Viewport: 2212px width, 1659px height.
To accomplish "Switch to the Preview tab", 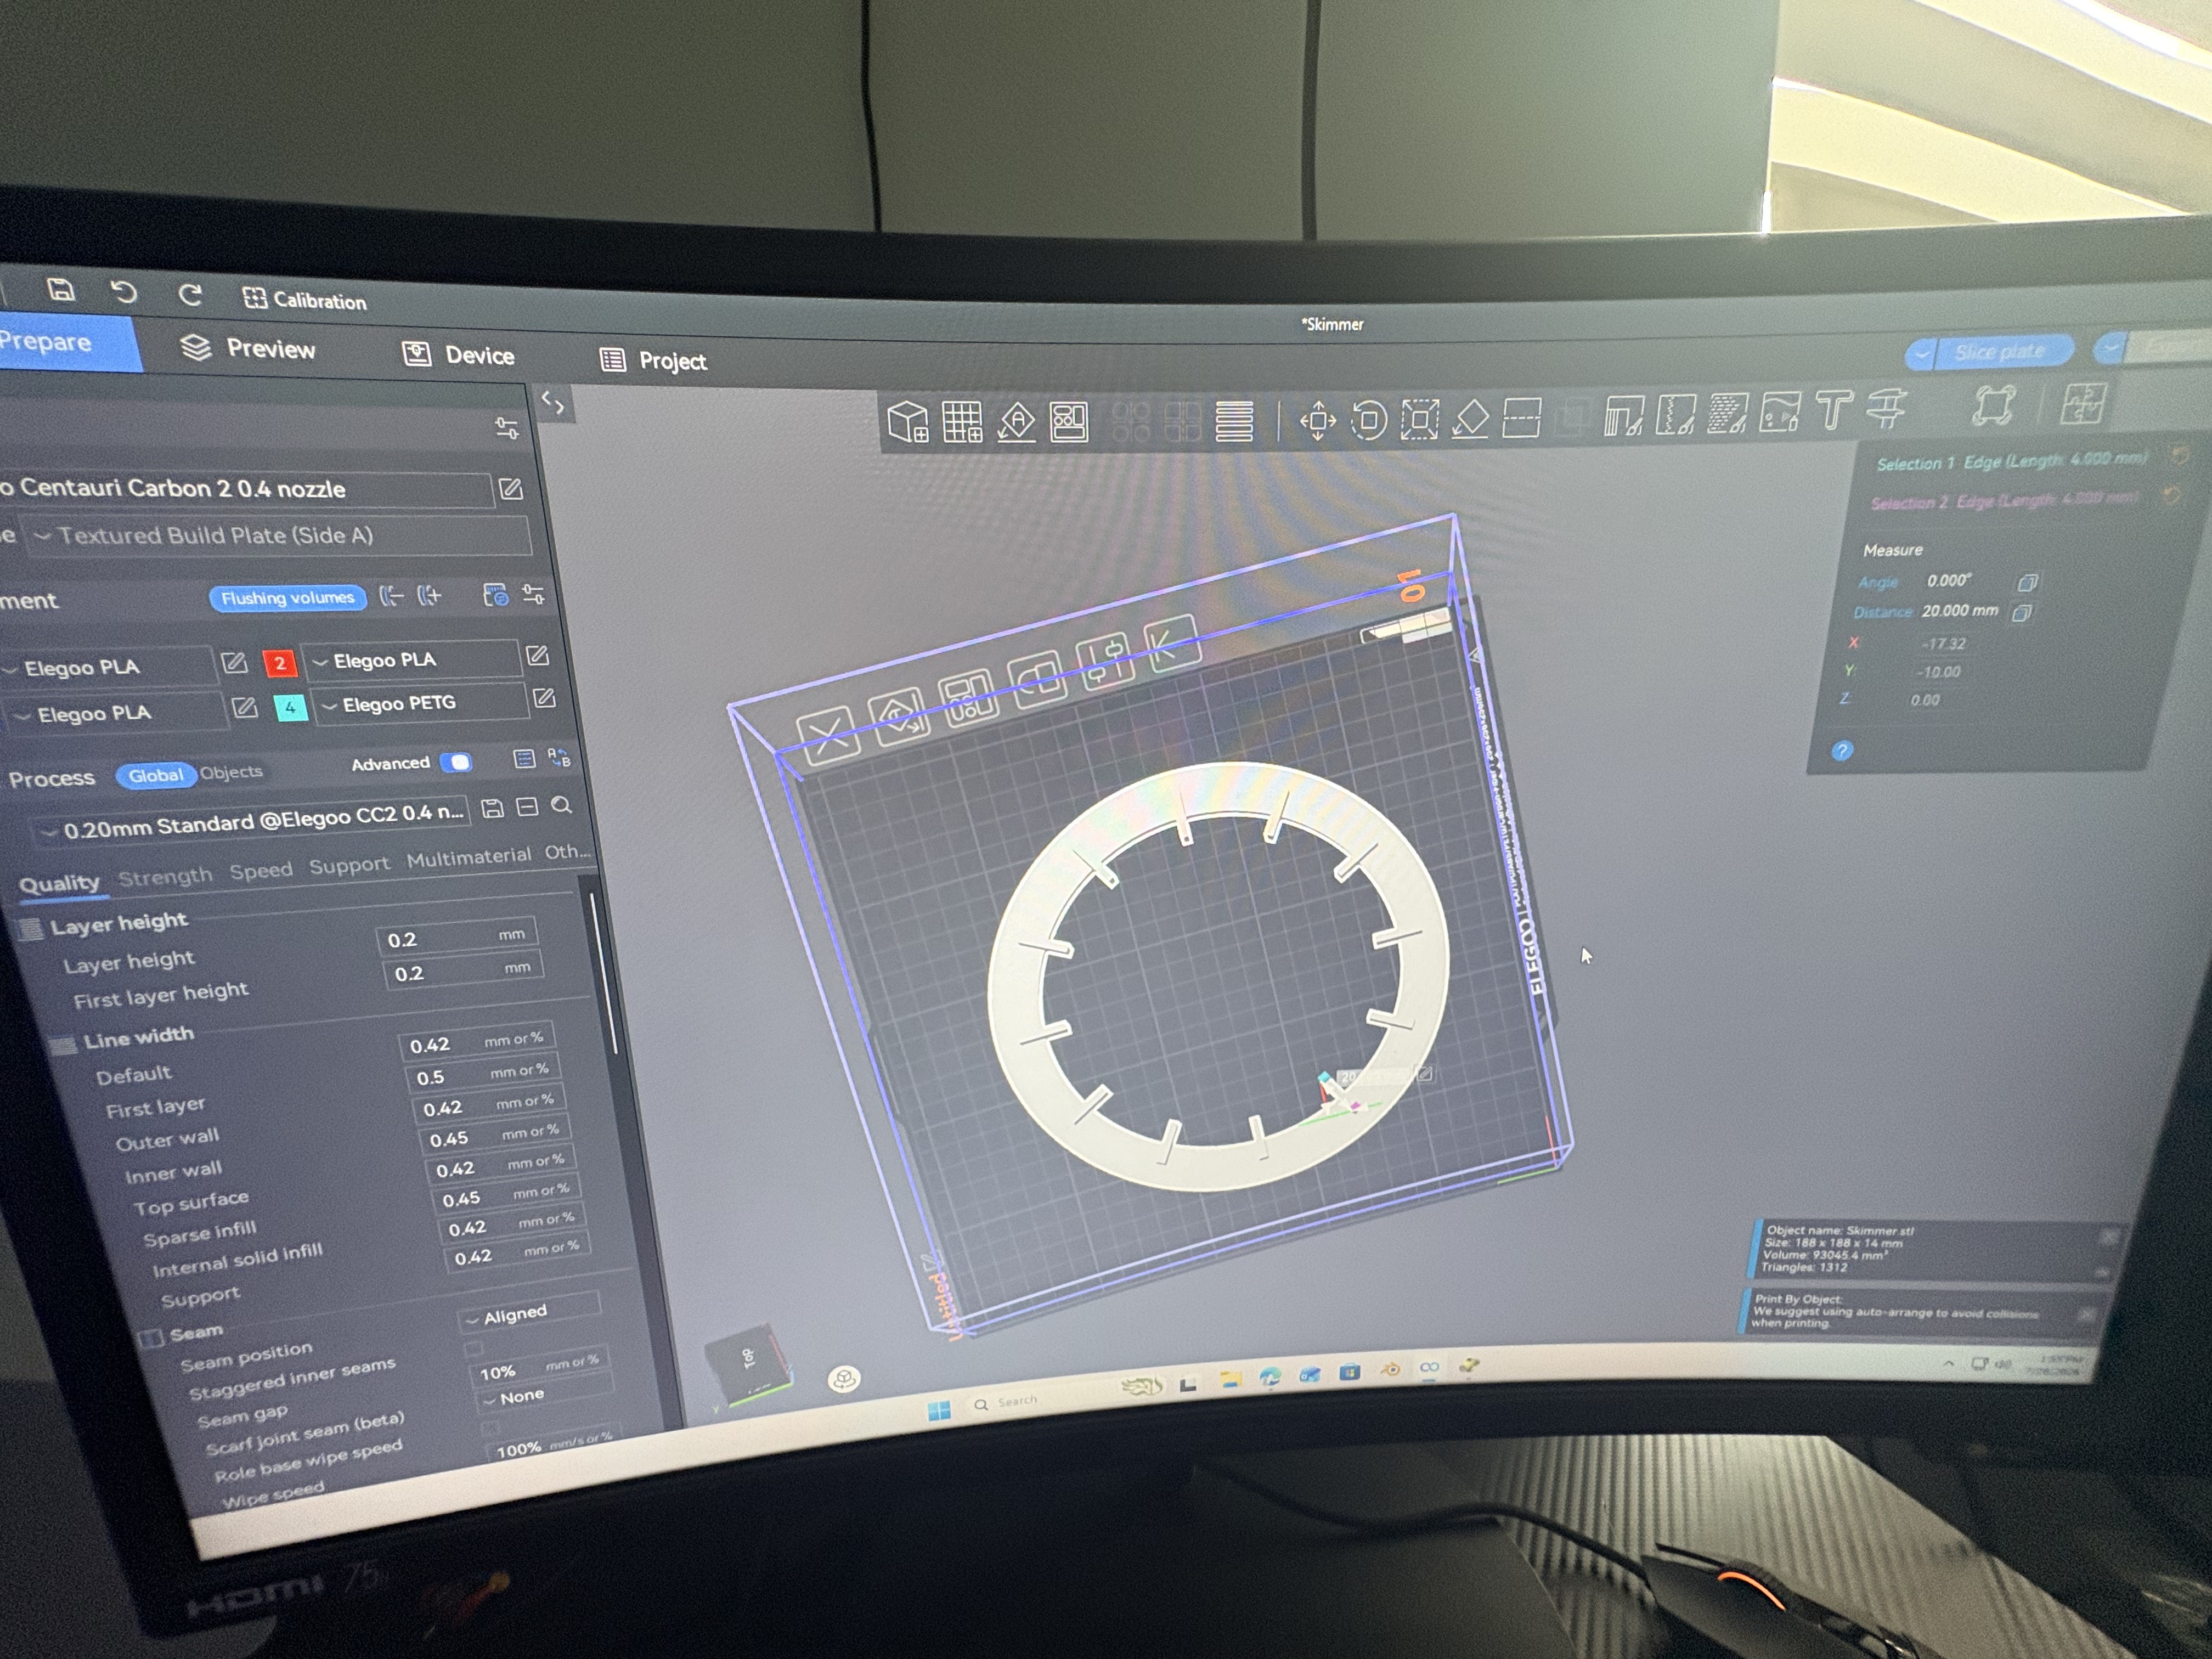I will coord(248,348).
